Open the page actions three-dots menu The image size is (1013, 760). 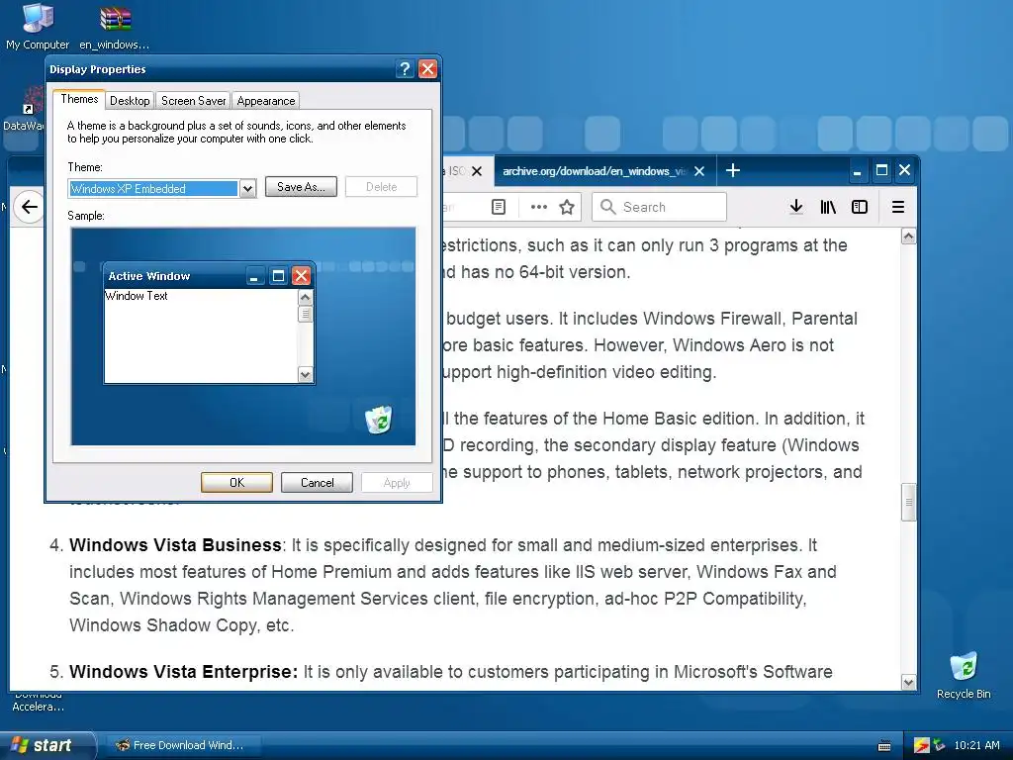[539, 207]
